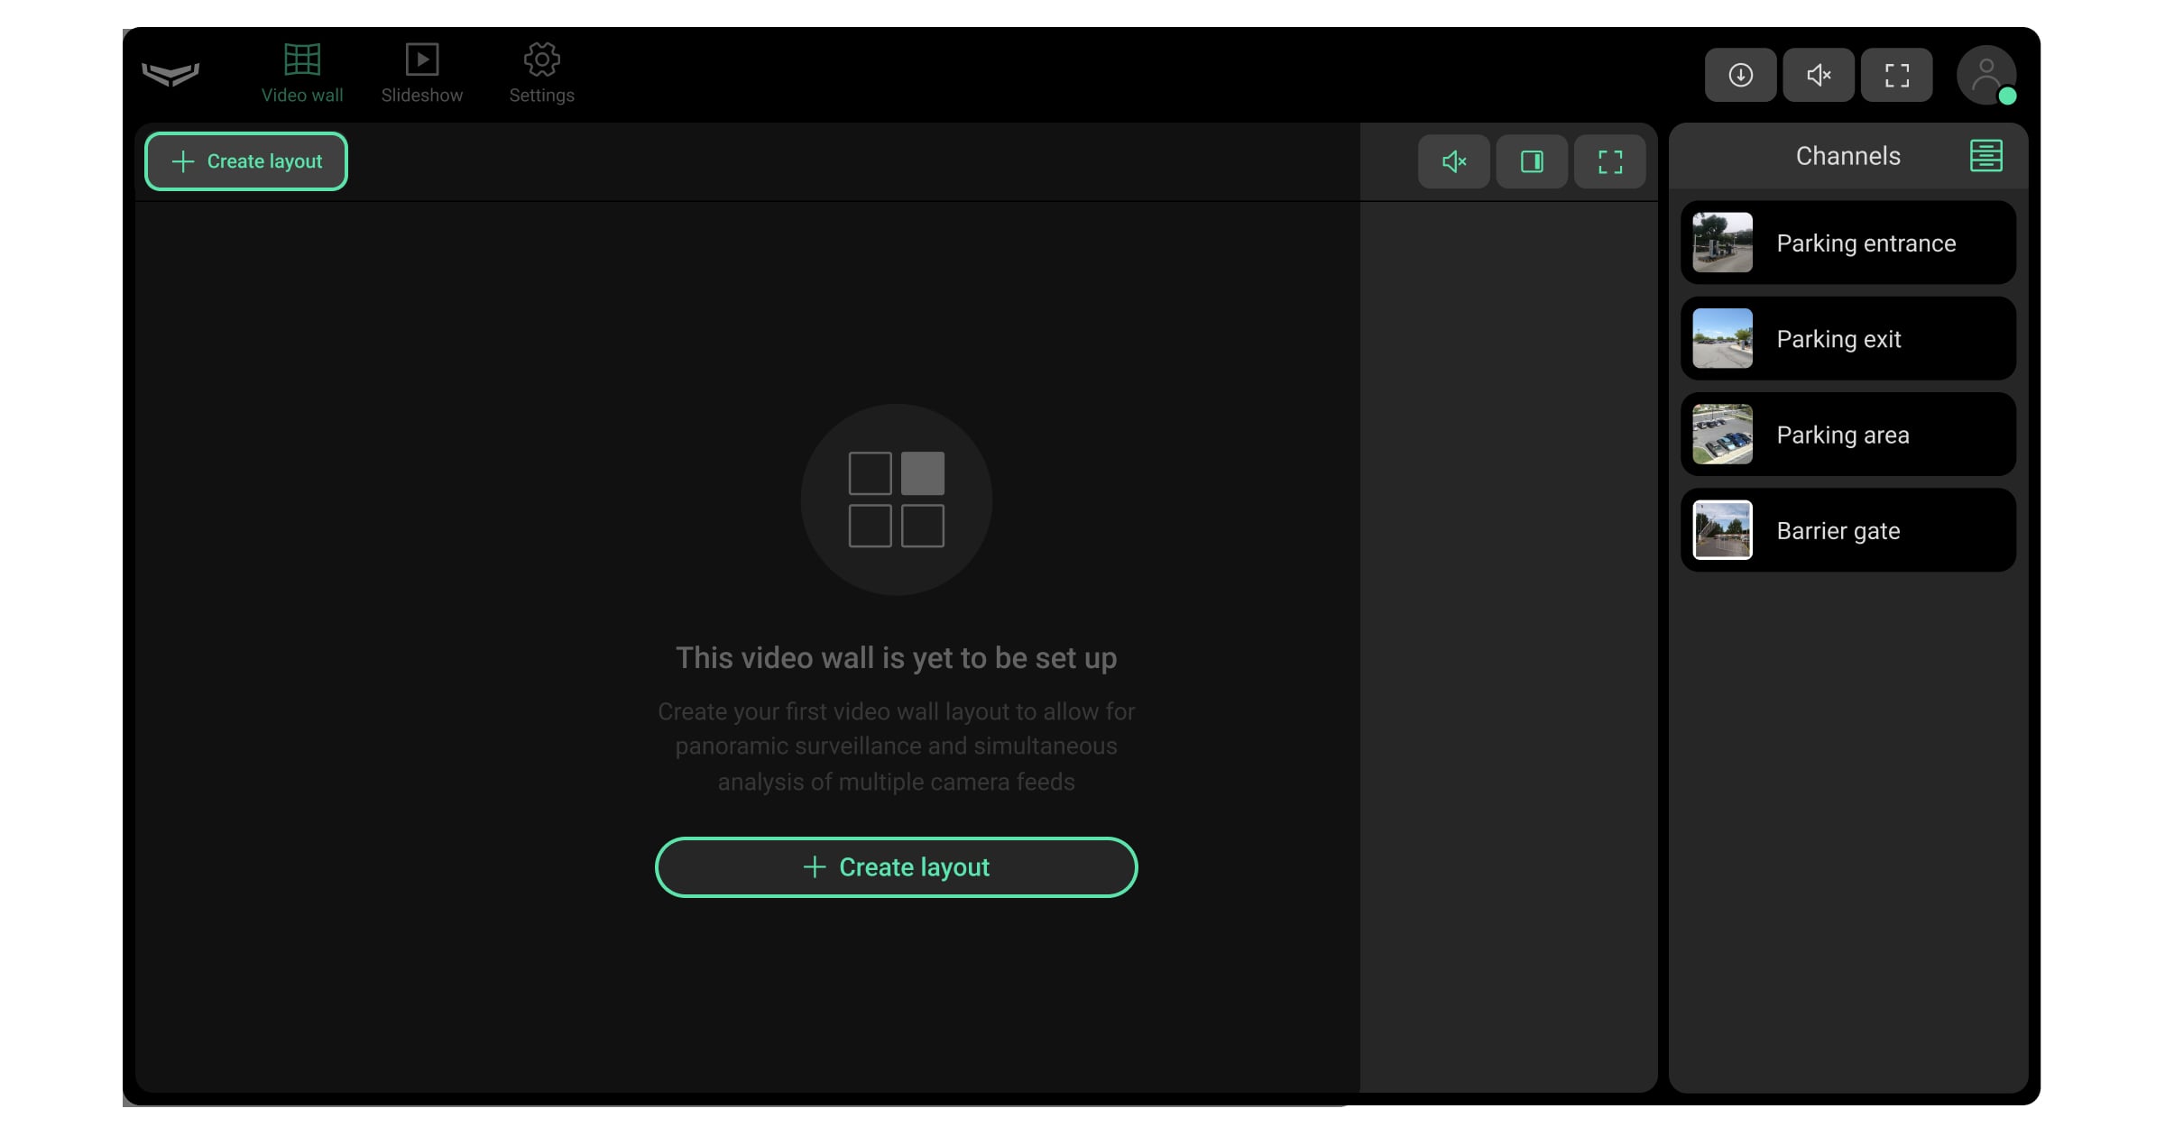This screenshot has width=2165, height=1136.
Task: Select the Parking area channel
Action: point(1848,435)
